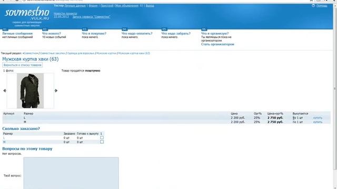
Task: Click the 2 750 руб. price for size L
Action: tap(275, 118)
